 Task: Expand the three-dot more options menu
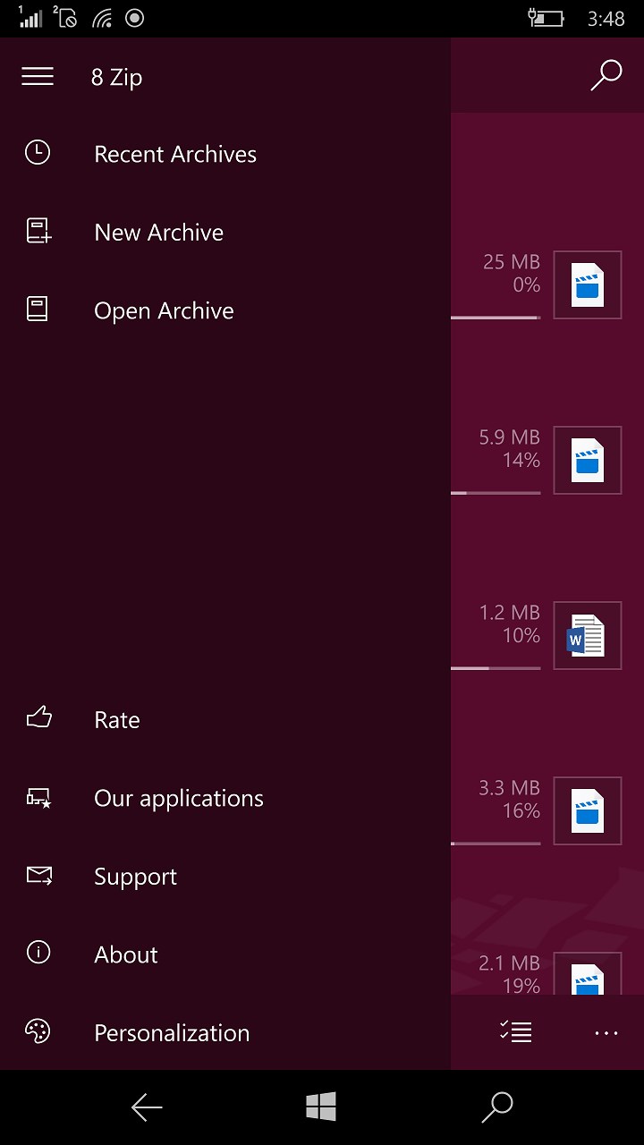coord(606,1033)
